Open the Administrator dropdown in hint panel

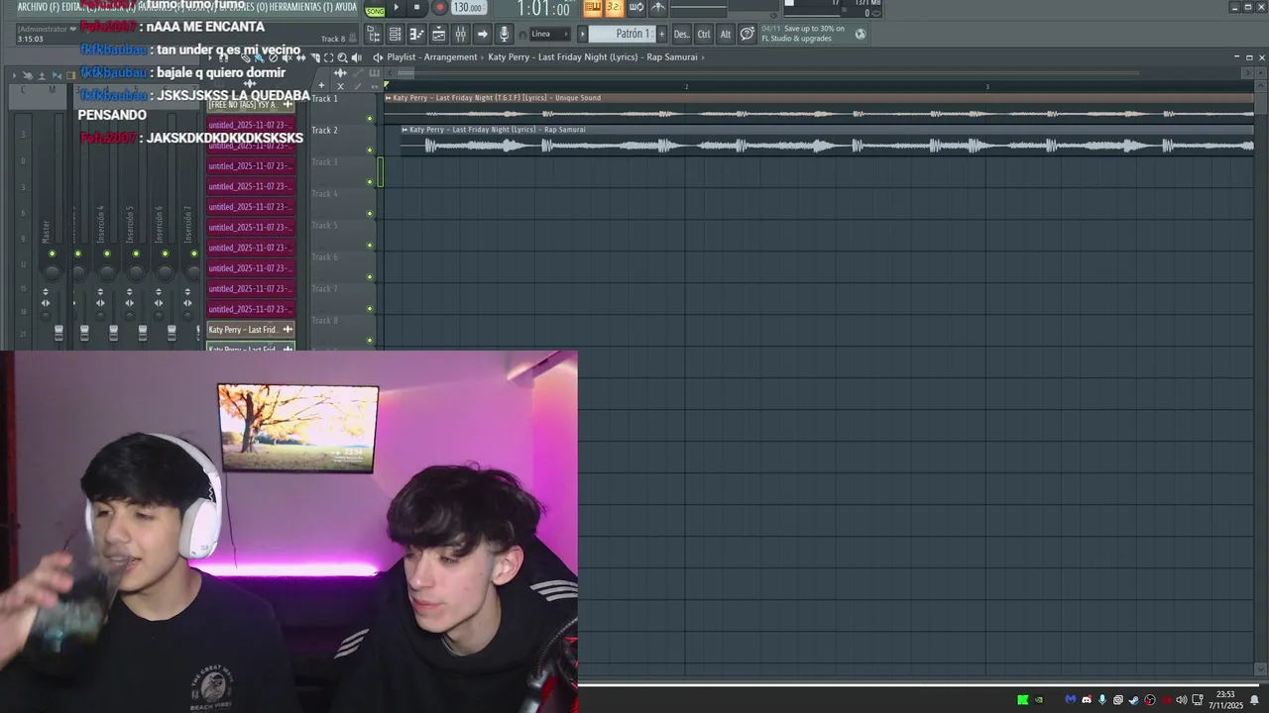pos(72,29)
